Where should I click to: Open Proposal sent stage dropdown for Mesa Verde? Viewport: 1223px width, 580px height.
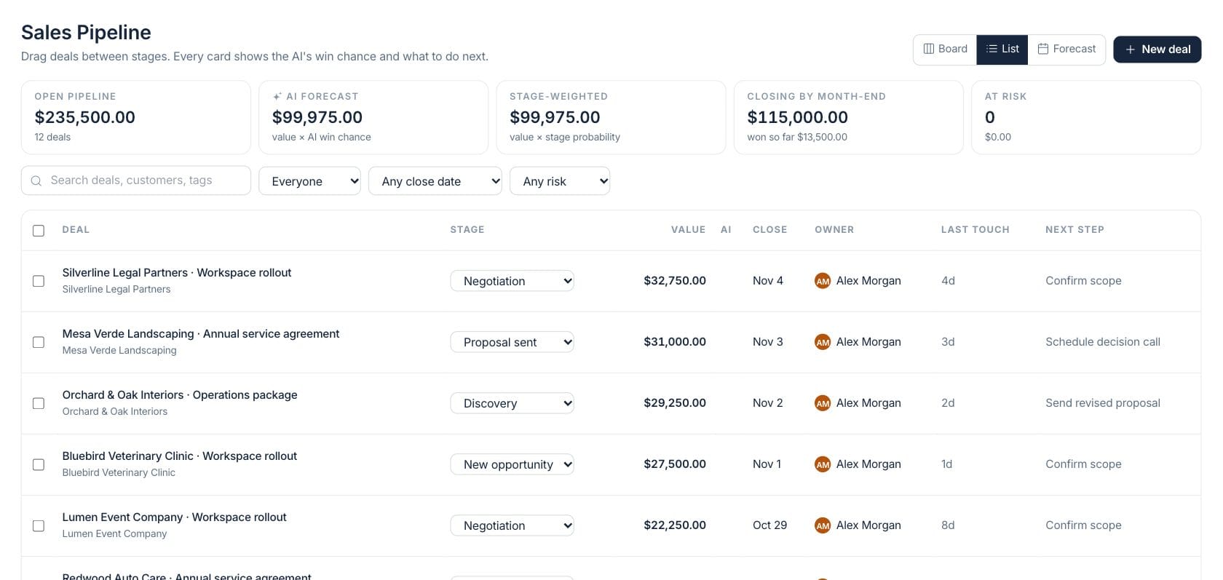pos(512,342)
